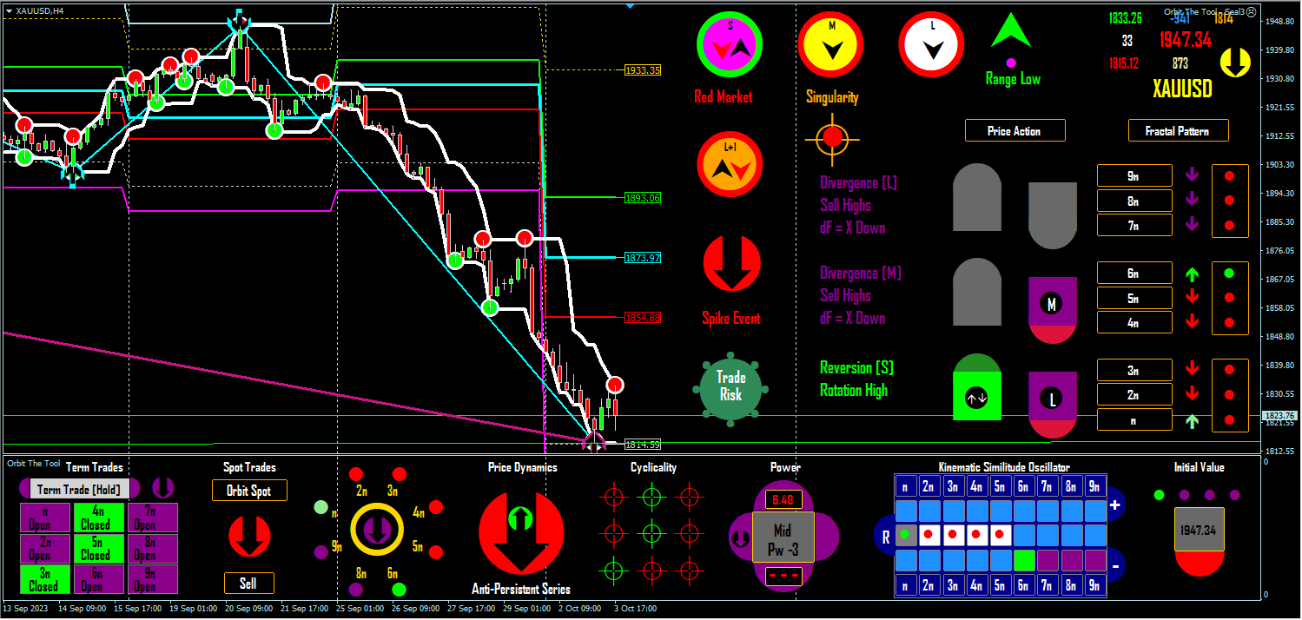
Task: Click the red down arrow beside 3n
Action: (x=1192, y=370)
